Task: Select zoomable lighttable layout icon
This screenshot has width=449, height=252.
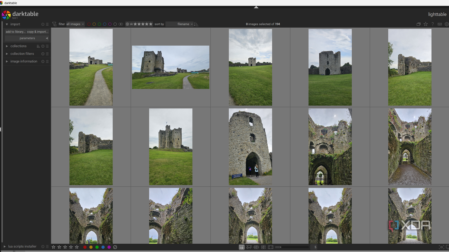Action: (249, 247)
